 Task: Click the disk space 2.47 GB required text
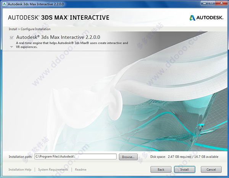coord(179,157)
